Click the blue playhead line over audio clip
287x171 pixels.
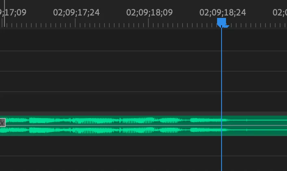pyautogui.click(x=222, y=126)
